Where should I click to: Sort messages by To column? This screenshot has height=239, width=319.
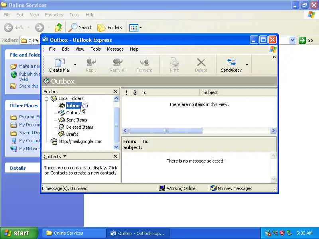pyautogui.click(x=169, y=92)
